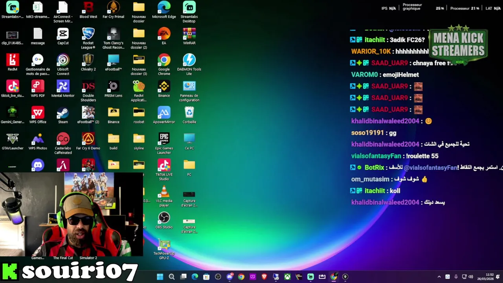Select the Panneau de configuration icon
The width and height of the screenshot is (503, 283).
point(189,91)
